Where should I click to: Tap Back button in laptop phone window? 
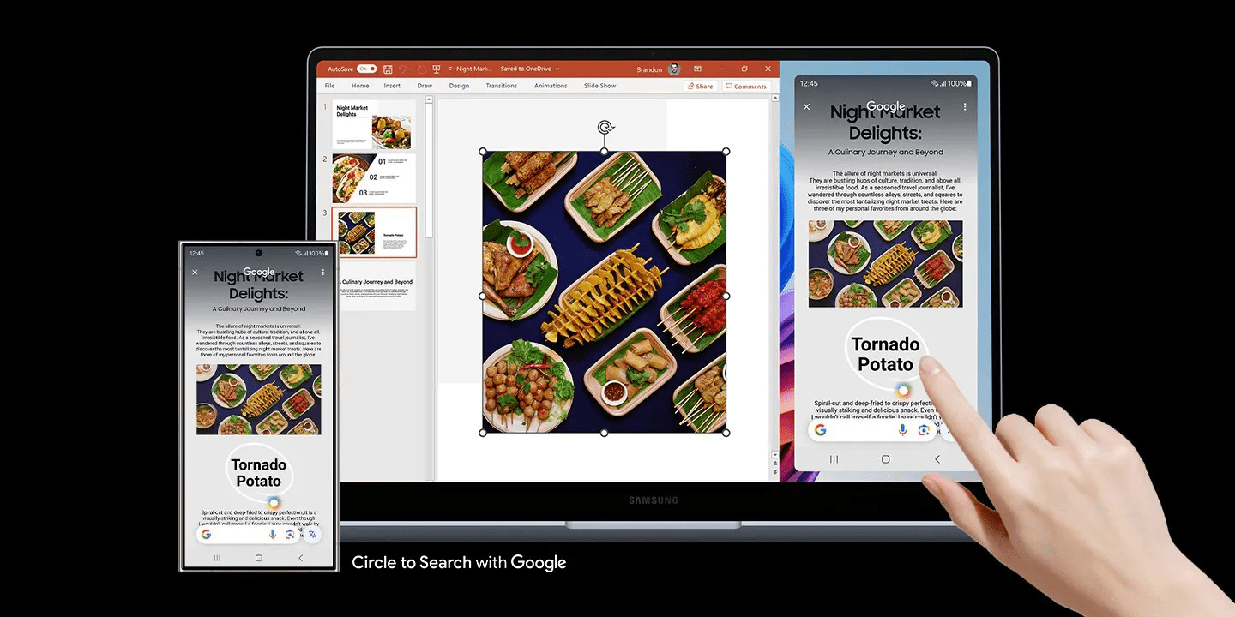(x=937, y=459)
